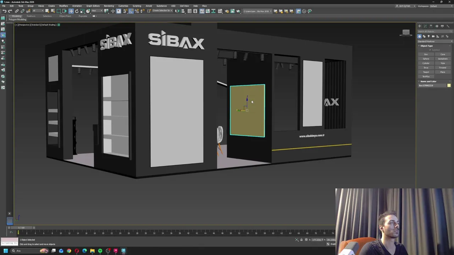Click the Cylinder primitive button
Screen dimensions: 454x255
[x=426, y=63]
